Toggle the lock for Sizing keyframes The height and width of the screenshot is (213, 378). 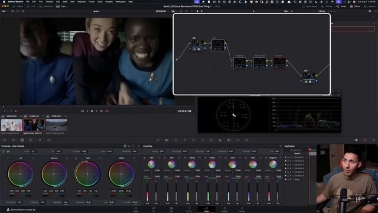(288, 179)
